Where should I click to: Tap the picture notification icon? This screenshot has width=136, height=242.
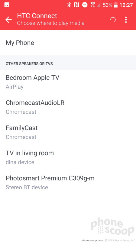(7, 5)
